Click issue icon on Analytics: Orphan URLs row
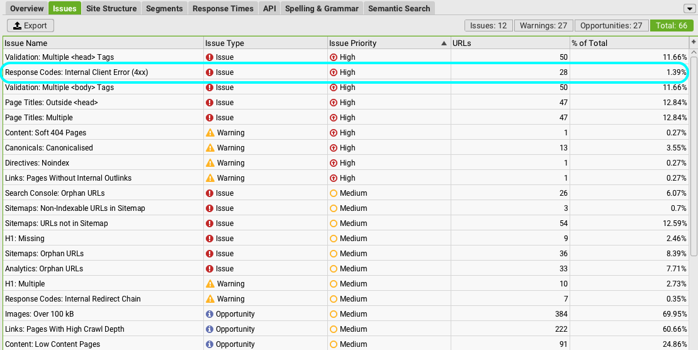 [210, 269]
